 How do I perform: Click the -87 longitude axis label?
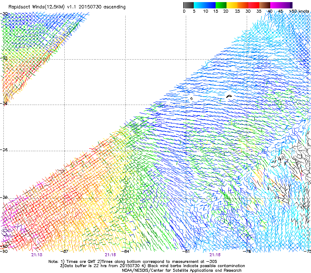coord(64,252)
